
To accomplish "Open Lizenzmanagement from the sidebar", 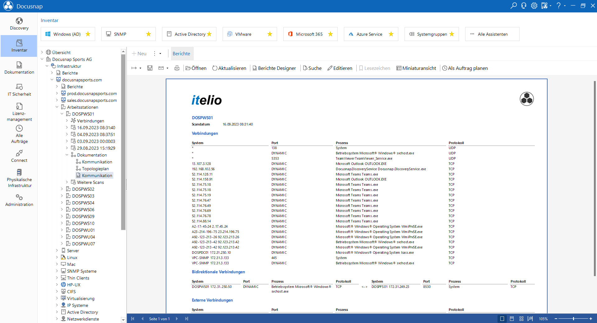I will pyautogui.click(x=19, y=112).
